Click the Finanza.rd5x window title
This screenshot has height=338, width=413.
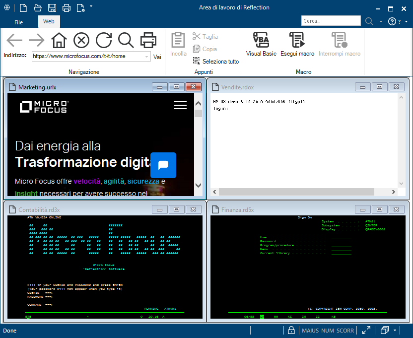coord(238,210)
